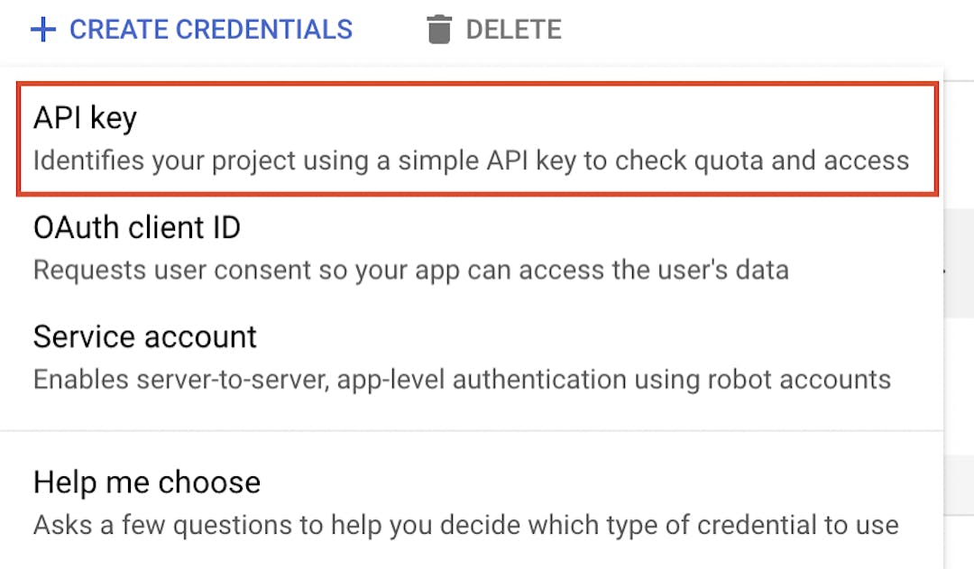974x569 pixels.
Task: Click the 'Help me choose' heading
Action: 147,482
